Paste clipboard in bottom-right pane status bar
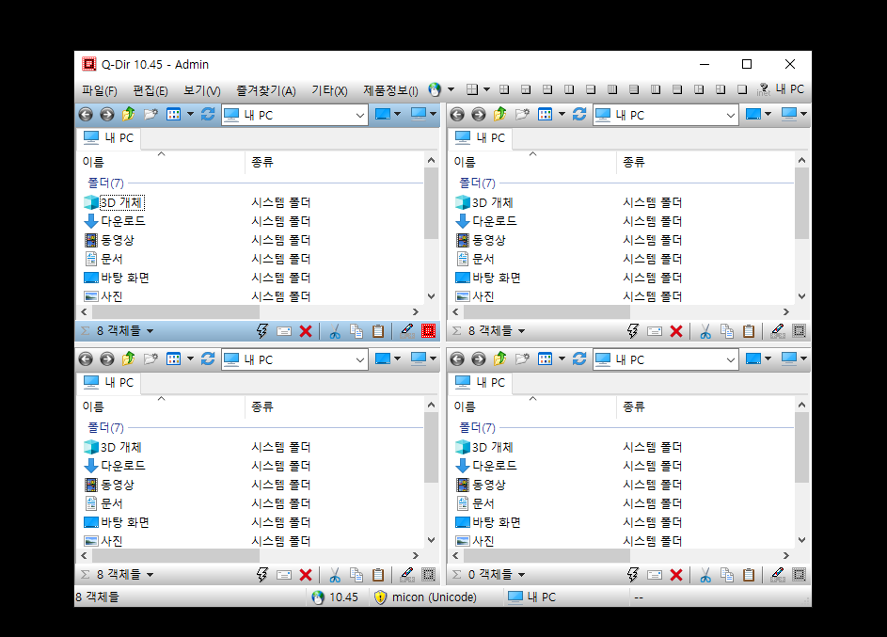 click(749, 575)
